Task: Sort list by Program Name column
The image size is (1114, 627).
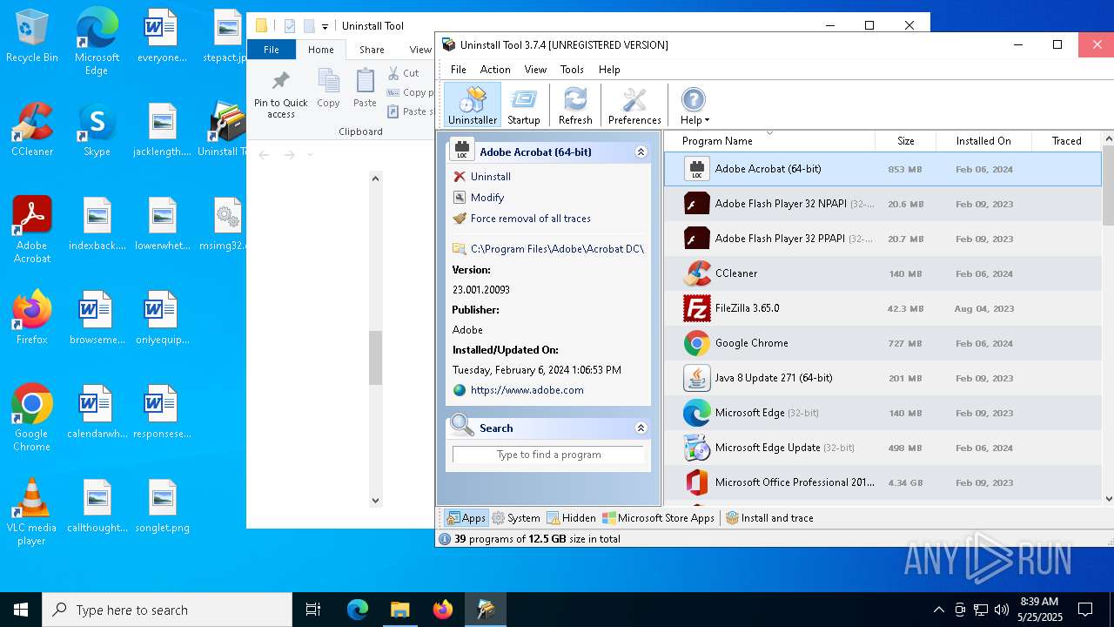Action: coord(768,141)
